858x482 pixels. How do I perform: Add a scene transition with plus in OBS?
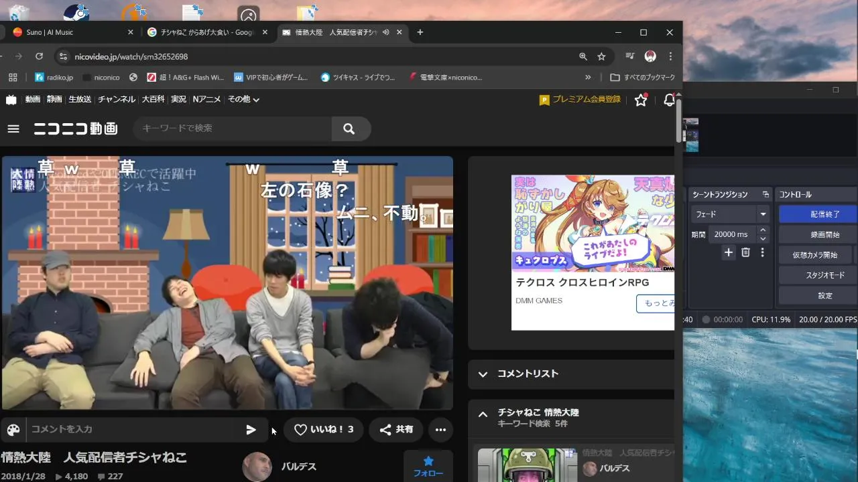point(729,252)
